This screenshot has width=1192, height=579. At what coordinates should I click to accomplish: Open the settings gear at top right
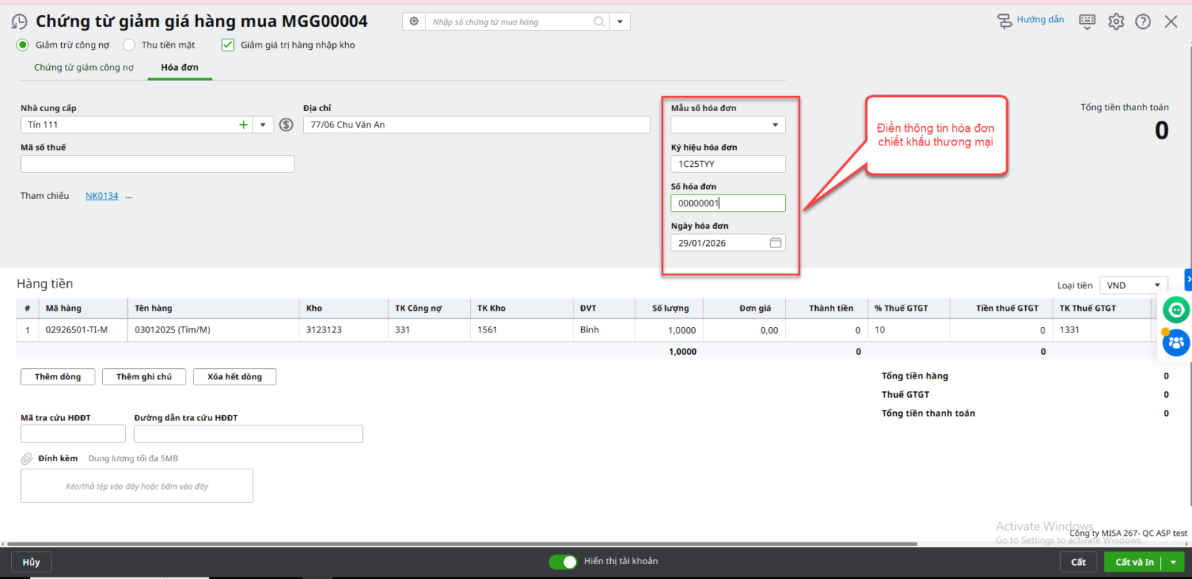point(1115,22)
